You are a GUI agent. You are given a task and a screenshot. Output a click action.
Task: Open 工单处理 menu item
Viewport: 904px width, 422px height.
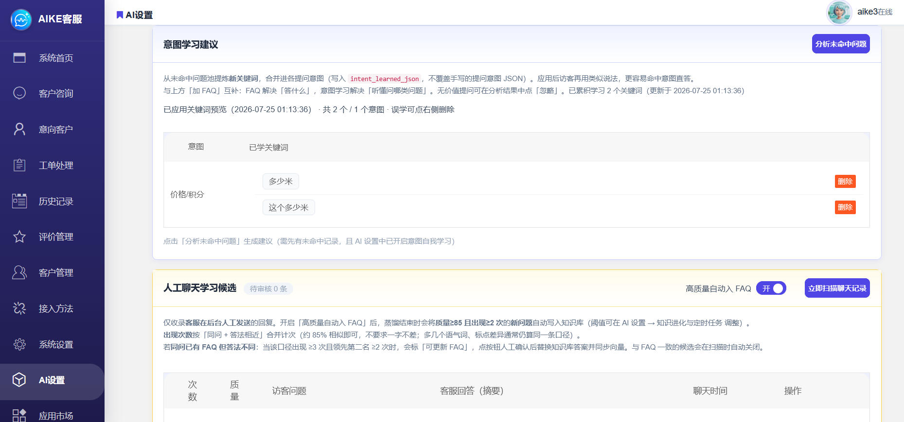pyautogui.click(x=56, y=165)
